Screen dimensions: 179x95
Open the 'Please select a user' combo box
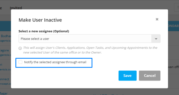(89, 39)
